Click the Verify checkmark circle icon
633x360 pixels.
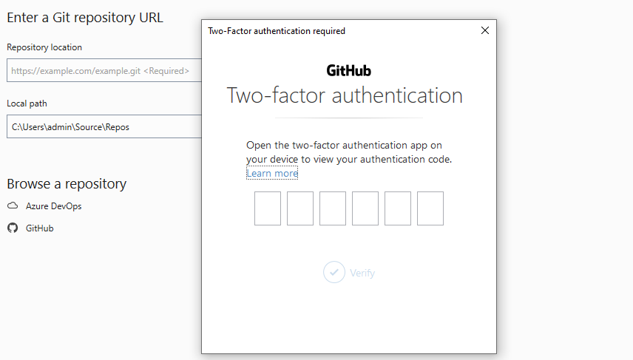(334, 273)
